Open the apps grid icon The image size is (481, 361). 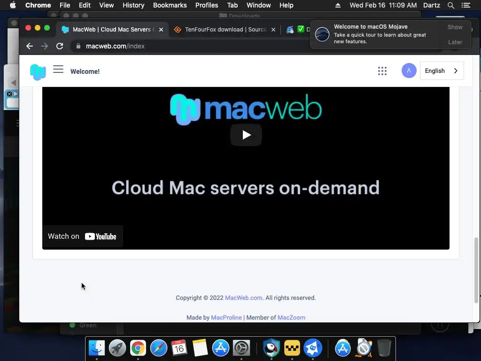pyautogui.click(x=382, y=71)
